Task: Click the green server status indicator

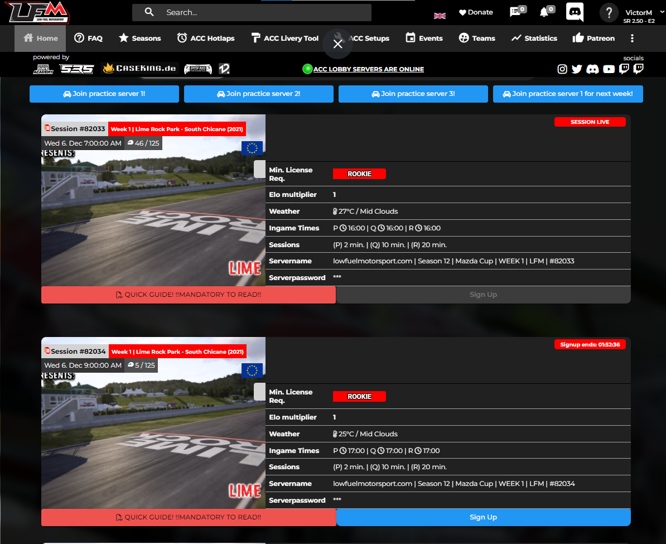Action: (x=307, y=69)
